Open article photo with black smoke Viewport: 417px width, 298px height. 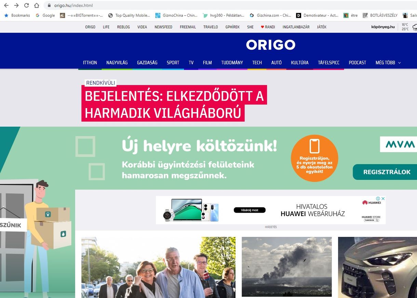pos(287,267)
